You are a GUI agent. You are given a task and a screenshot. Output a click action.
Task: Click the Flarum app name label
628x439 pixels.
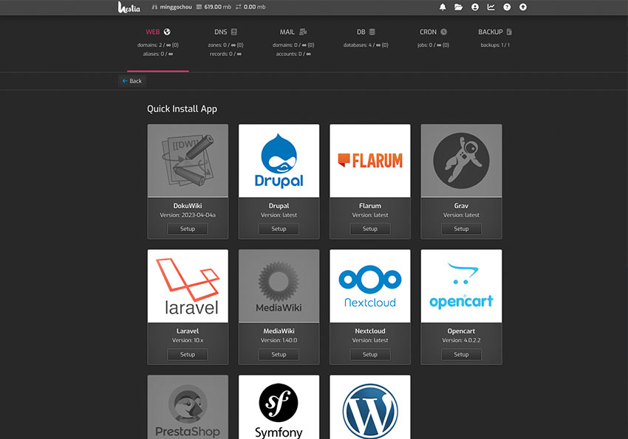(370, 206)
